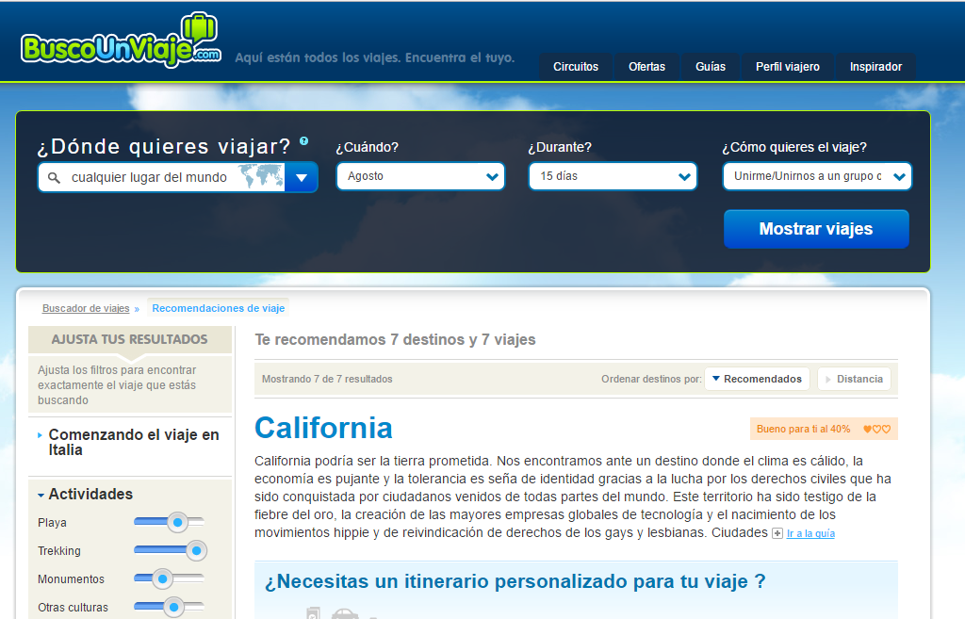965x619 pixels.
Task: Open the Circuitos tab
Action: coord(576,67)
